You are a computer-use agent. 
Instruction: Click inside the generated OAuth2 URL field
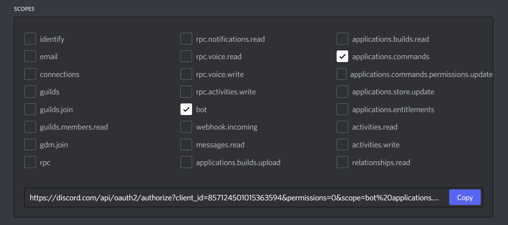click(x=232, y=197)
